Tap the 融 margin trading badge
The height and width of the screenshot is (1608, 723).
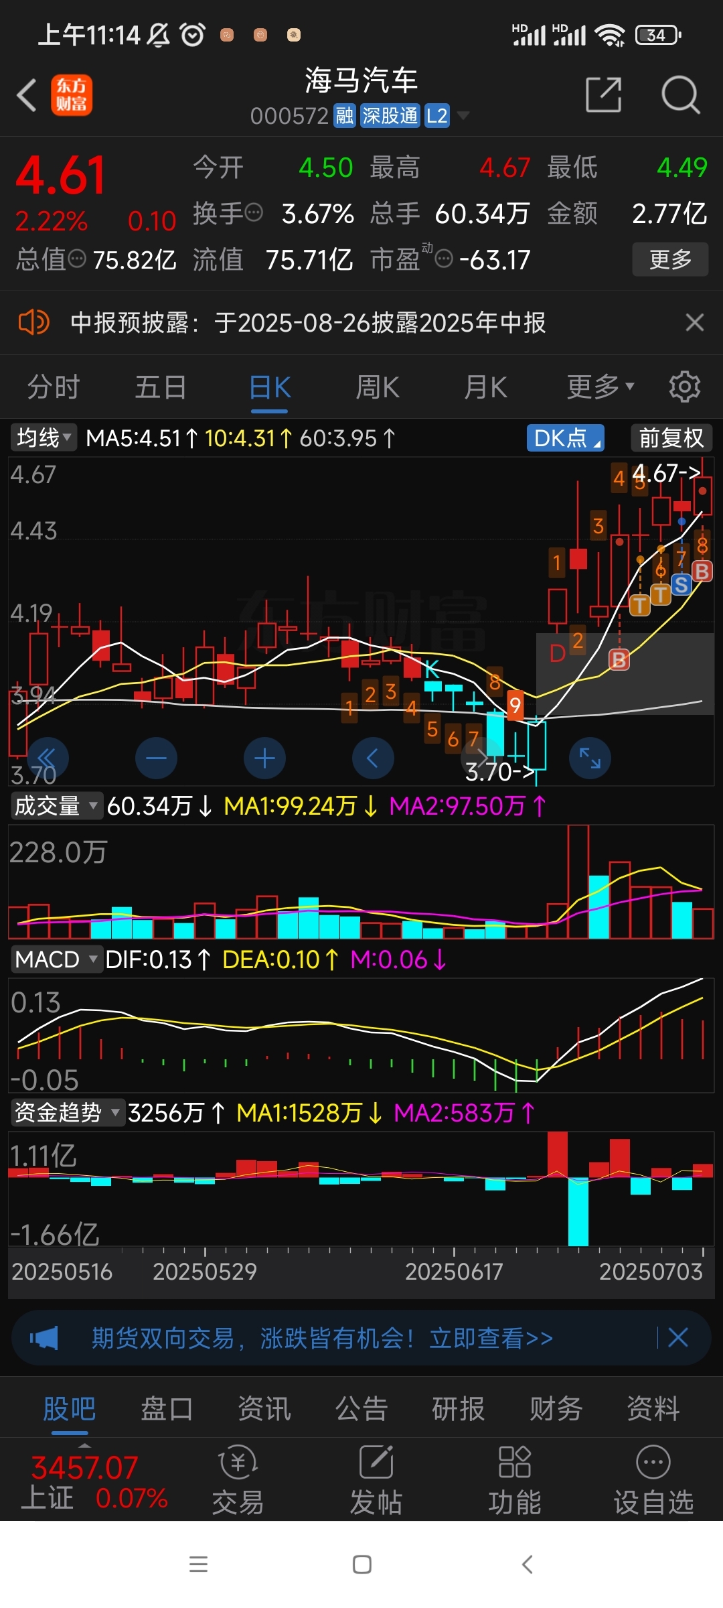(345, 116)
